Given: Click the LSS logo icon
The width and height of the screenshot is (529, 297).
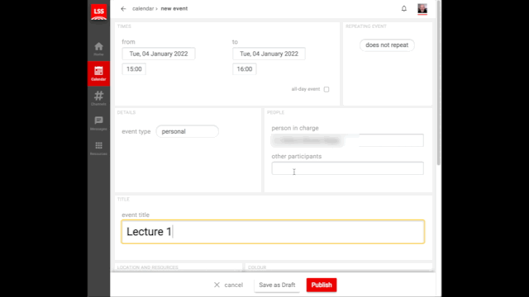Looking at the screenshot, I should (x=98, y=12).
